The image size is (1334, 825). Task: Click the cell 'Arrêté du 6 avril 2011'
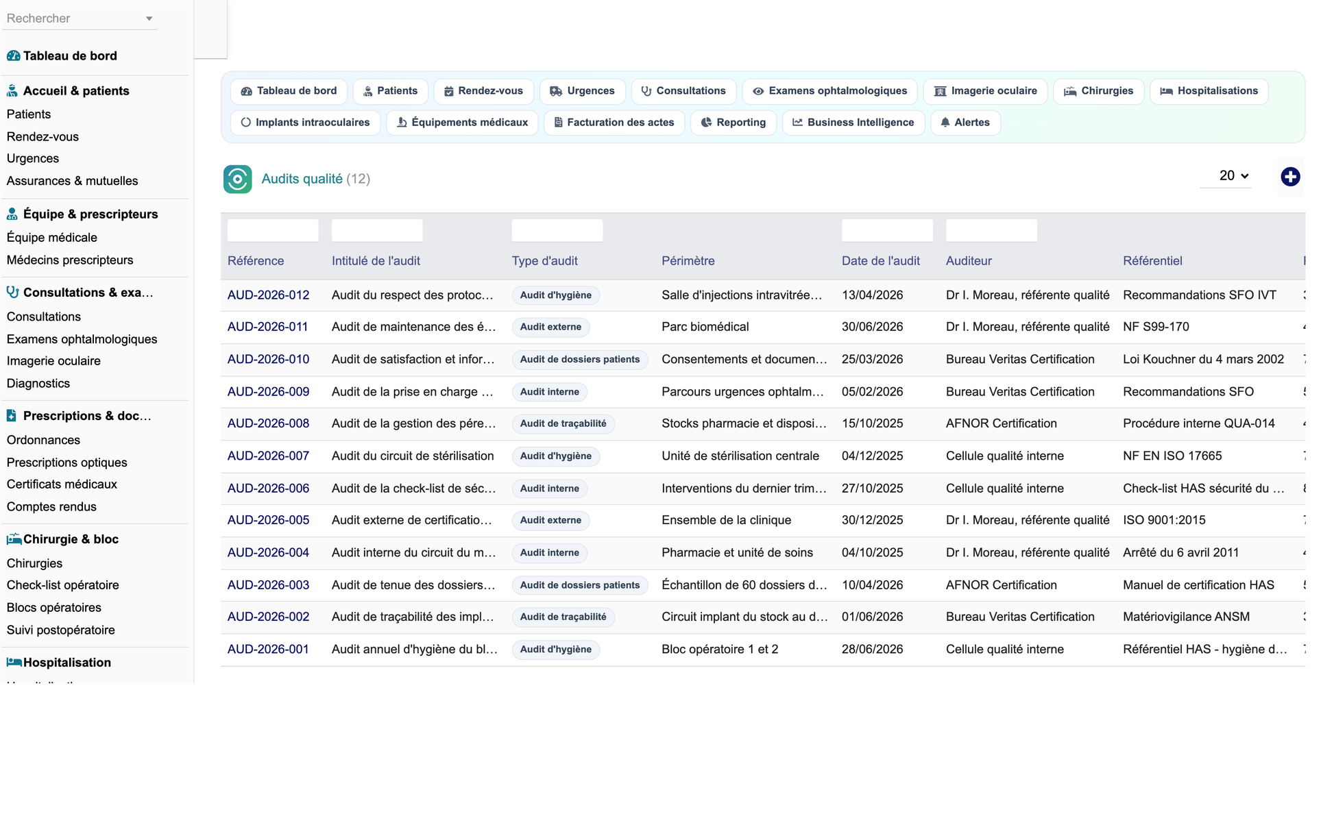tap(1181, 553)
